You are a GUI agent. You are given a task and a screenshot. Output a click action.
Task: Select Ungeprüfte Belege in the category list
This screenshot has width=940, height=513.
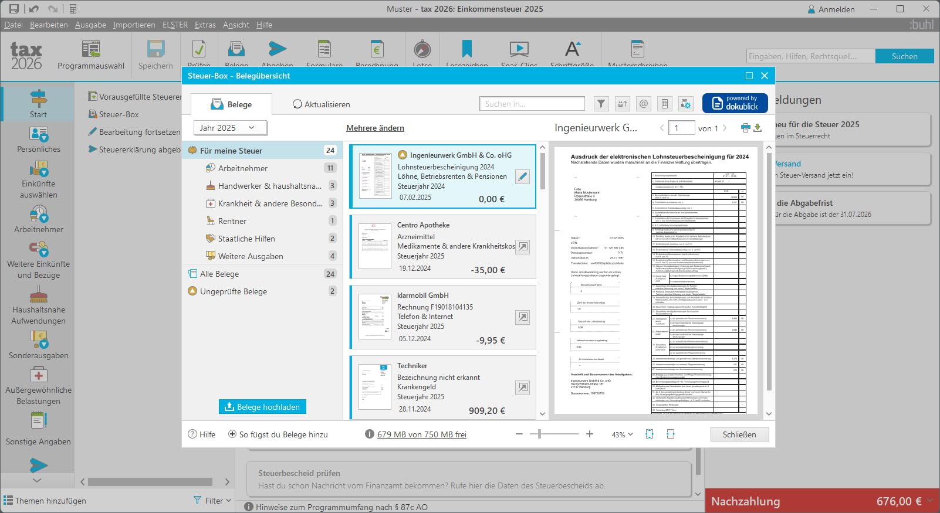point(233,291)
